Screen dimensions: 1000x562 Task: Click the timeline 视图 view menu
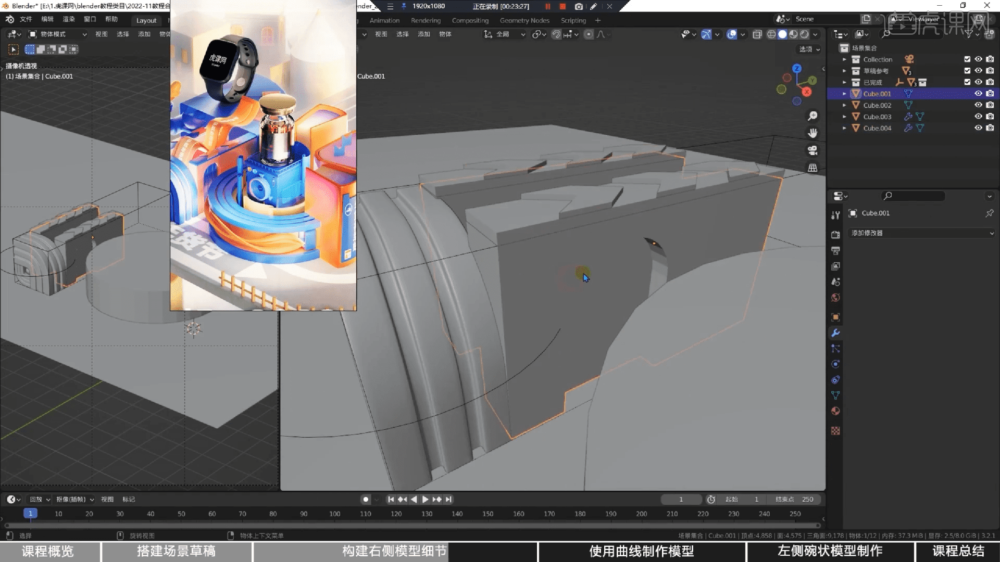click(107, 500)
